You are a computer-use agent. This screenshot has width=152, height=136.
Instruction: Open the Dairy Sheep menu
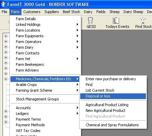coord(133,12)
